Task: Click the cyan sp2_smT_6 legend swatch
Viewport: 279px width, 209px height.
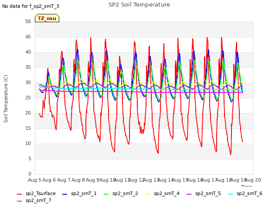Action: (231, 194)
